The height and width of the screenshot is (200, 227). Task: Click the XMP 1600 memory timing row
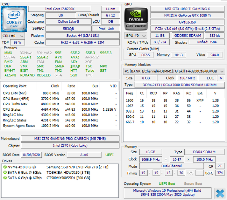172,100
